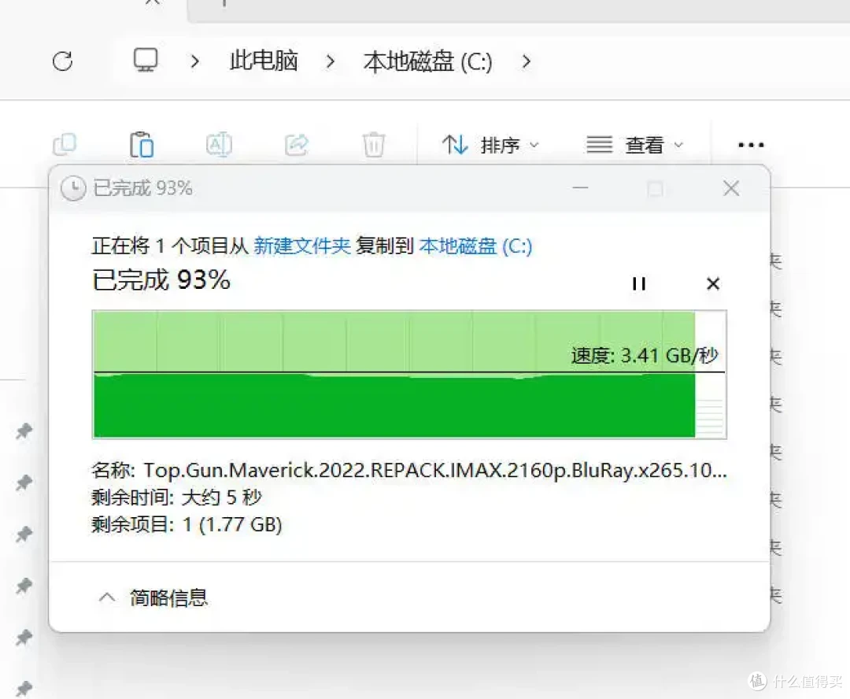The height and width of the screenshot is (699, 850).
Task: Open 本地磁盘 (C:) breadcrumb segment
Action: [x=427, y=61]
